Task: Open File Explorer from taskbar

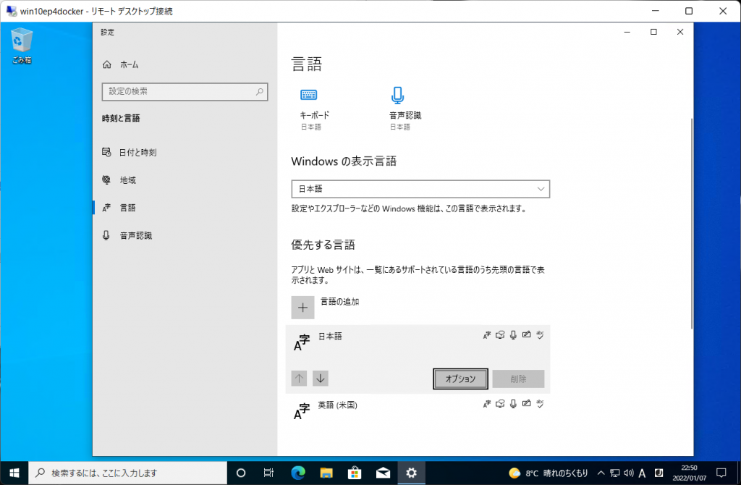Action: coord(326,473)
